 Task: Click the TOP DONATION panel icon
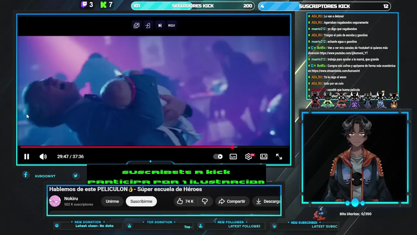point(129,226)
